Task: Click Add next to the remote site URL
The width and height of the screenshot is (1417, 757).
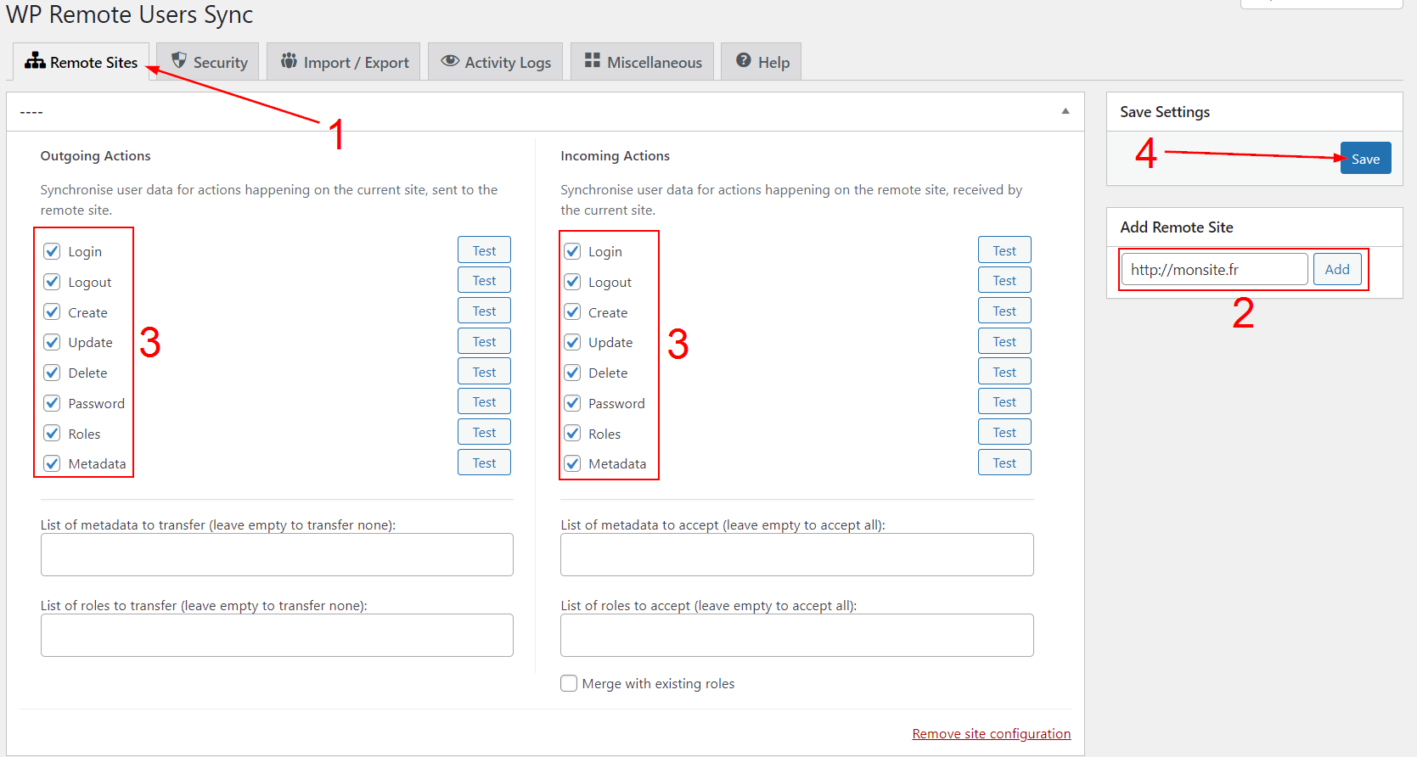Action: pyautogui.click(x=1336, y=269)
